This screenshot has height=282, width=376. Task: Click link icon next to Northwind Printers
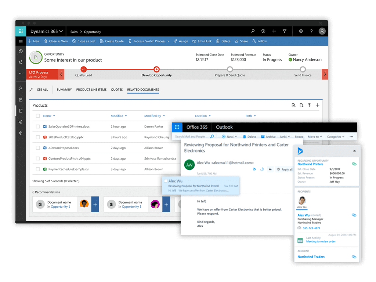click(x=354, y=164)
